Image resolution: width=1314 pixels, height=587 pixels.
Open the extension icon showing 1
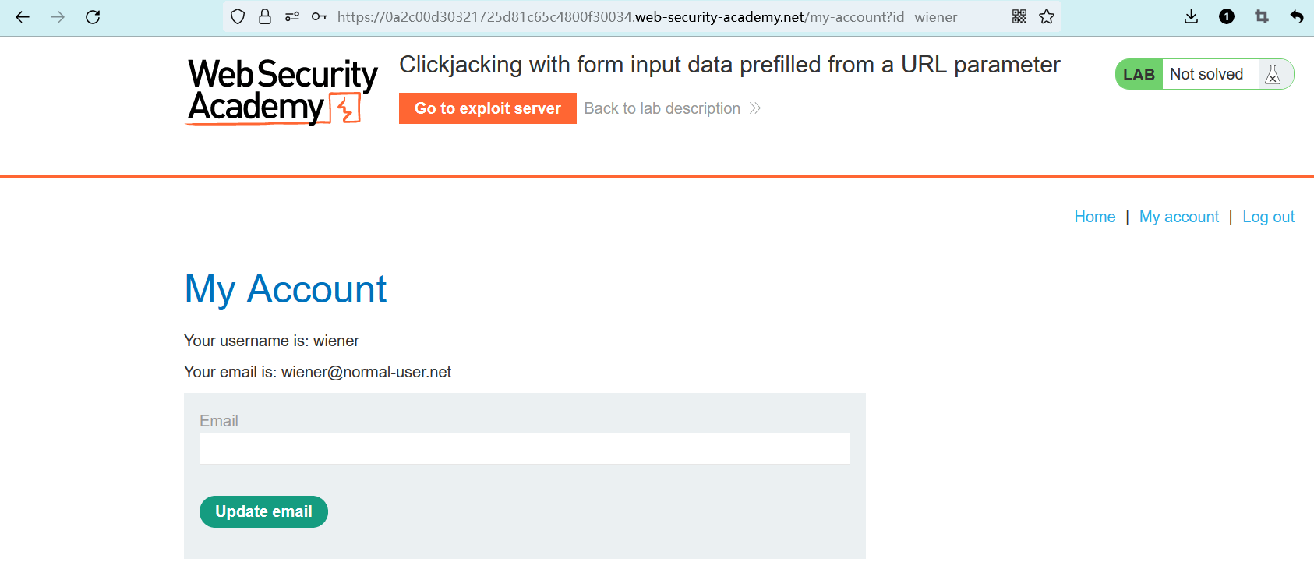click(x=1227, y=17)
